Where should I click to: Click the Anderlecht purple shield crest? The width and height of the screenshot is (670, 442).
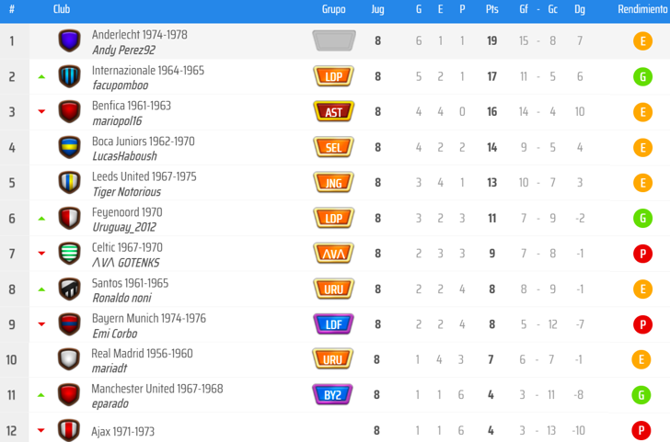click(69, 40)
